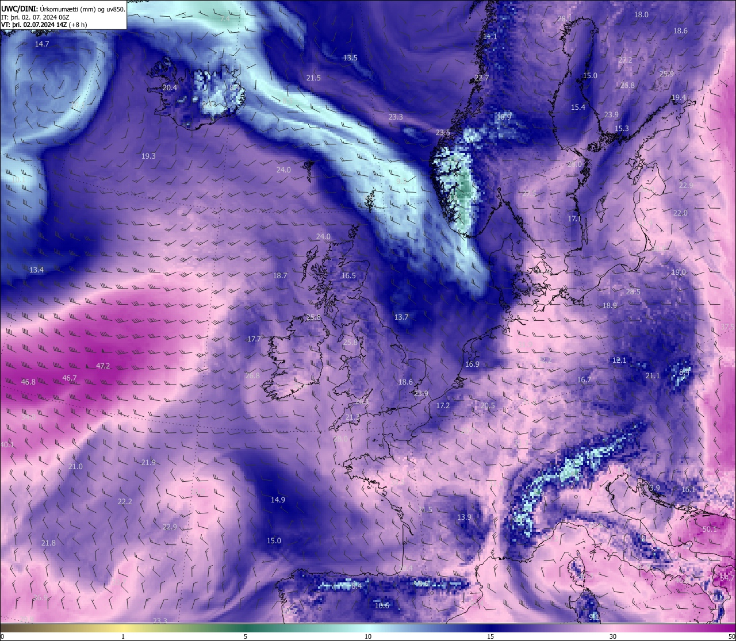Viewport: 736px width, 641px height.
Task: Click the 10 label on the color scale
Action: [x=368, y=636]
